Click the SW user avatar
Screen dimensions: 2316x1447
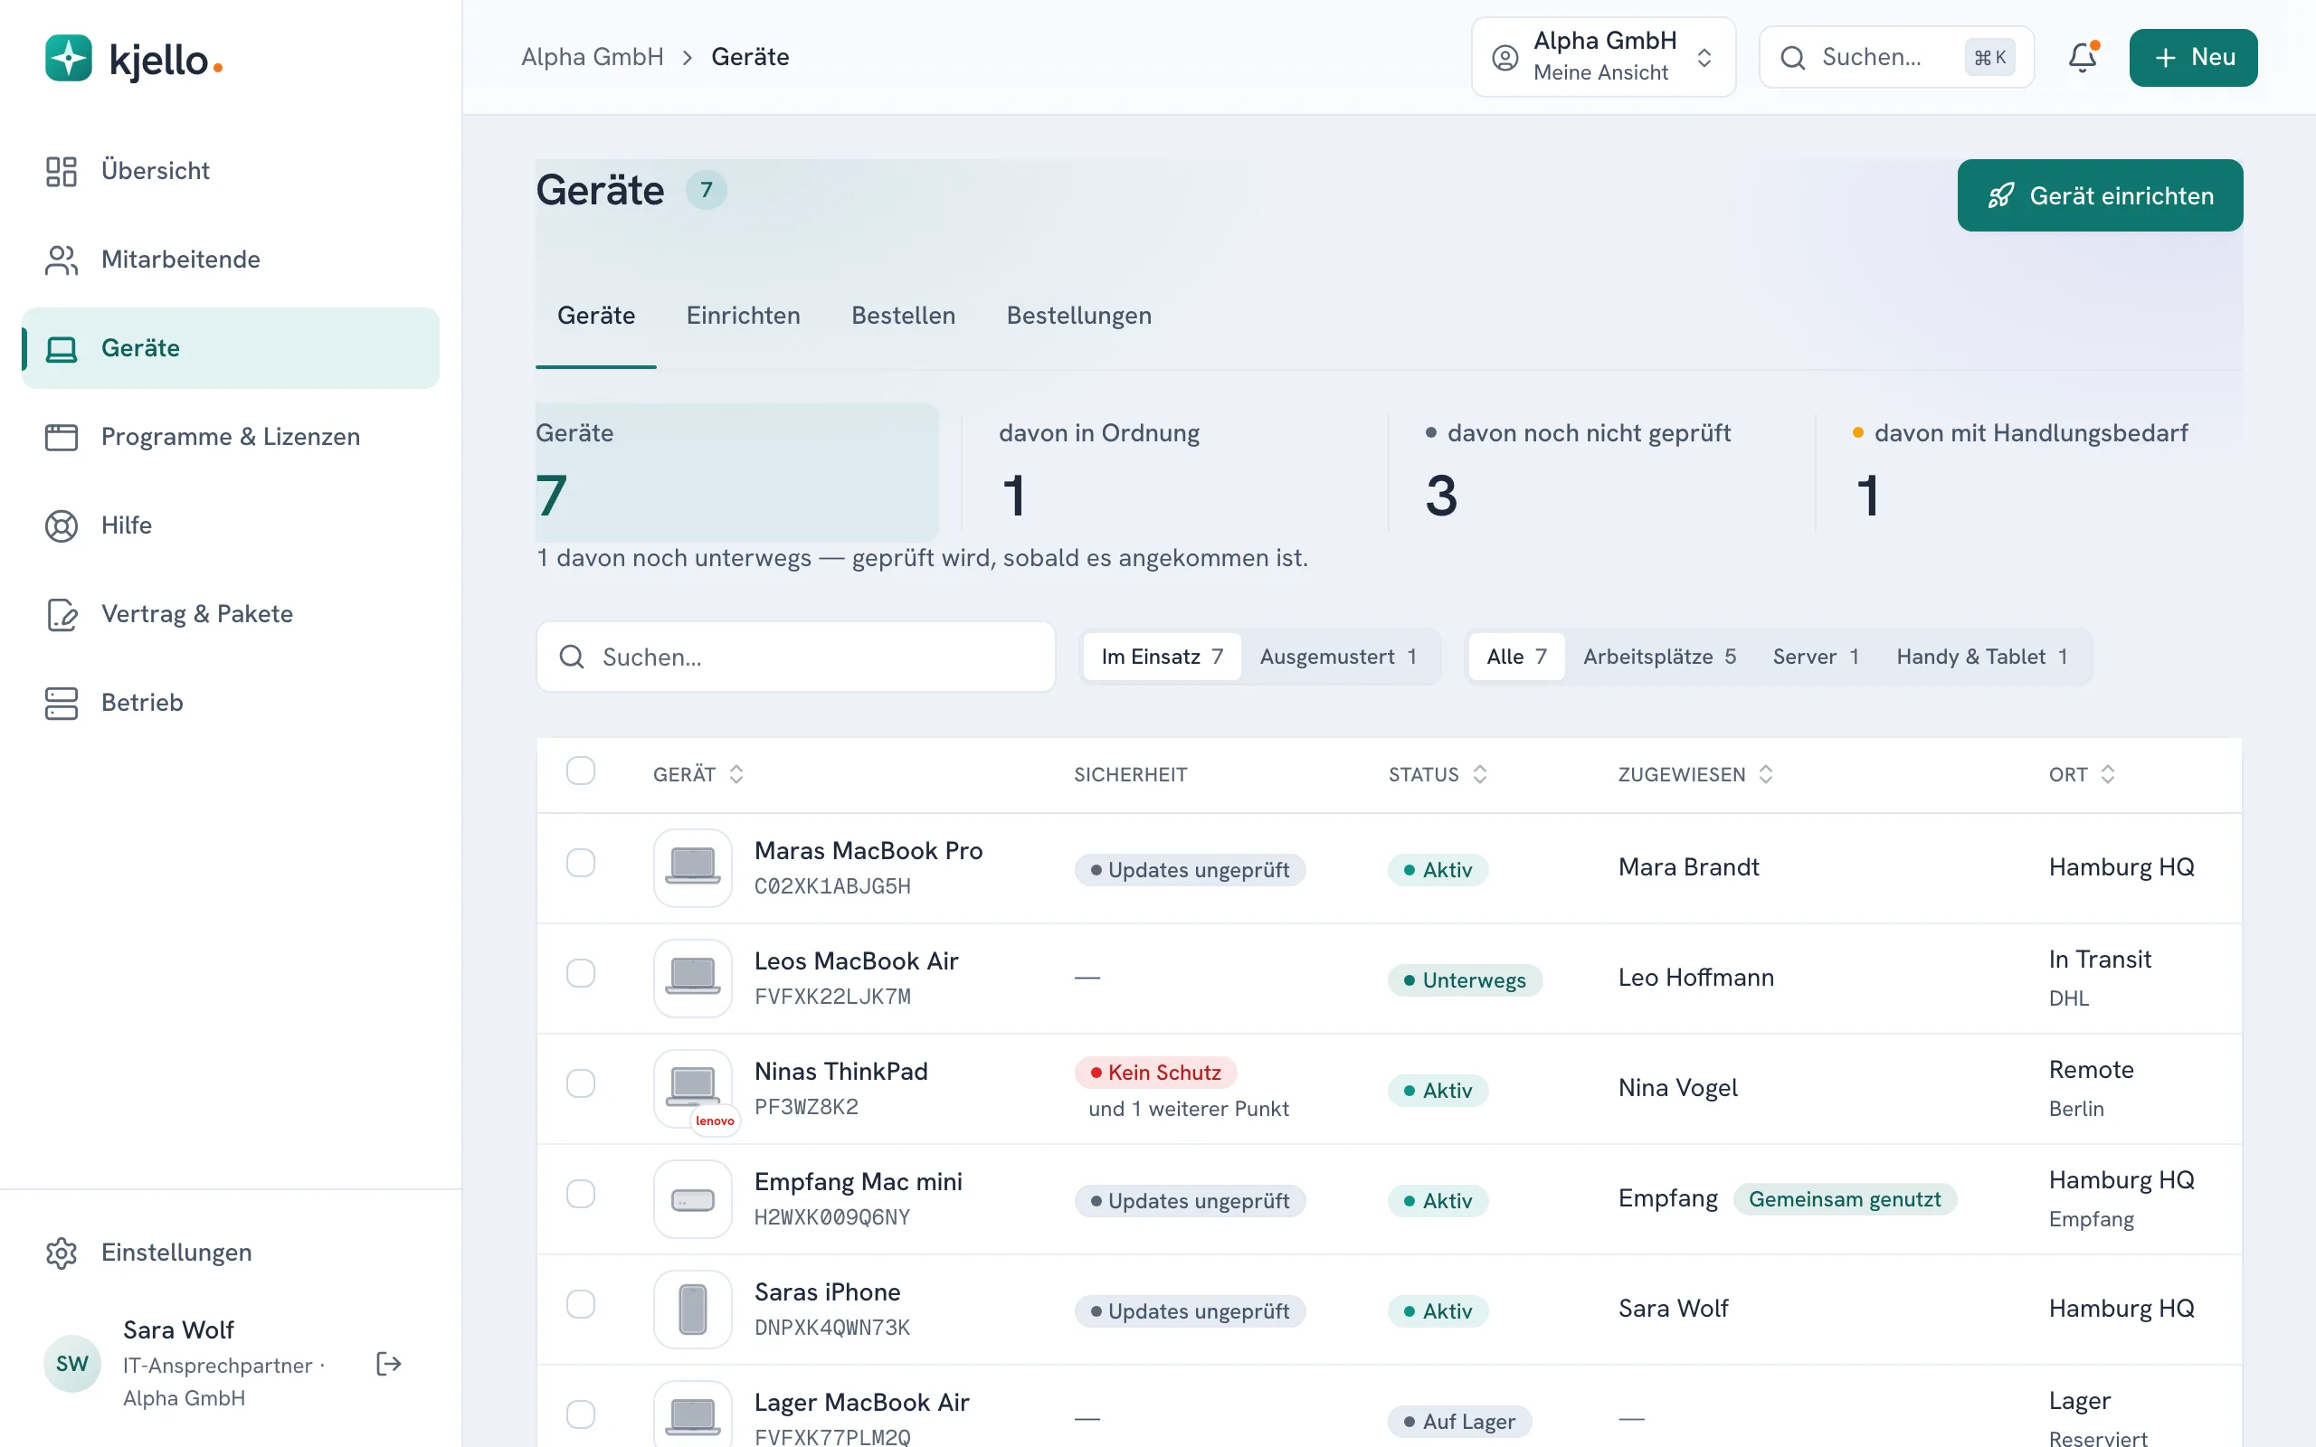tap(72, 1364)
